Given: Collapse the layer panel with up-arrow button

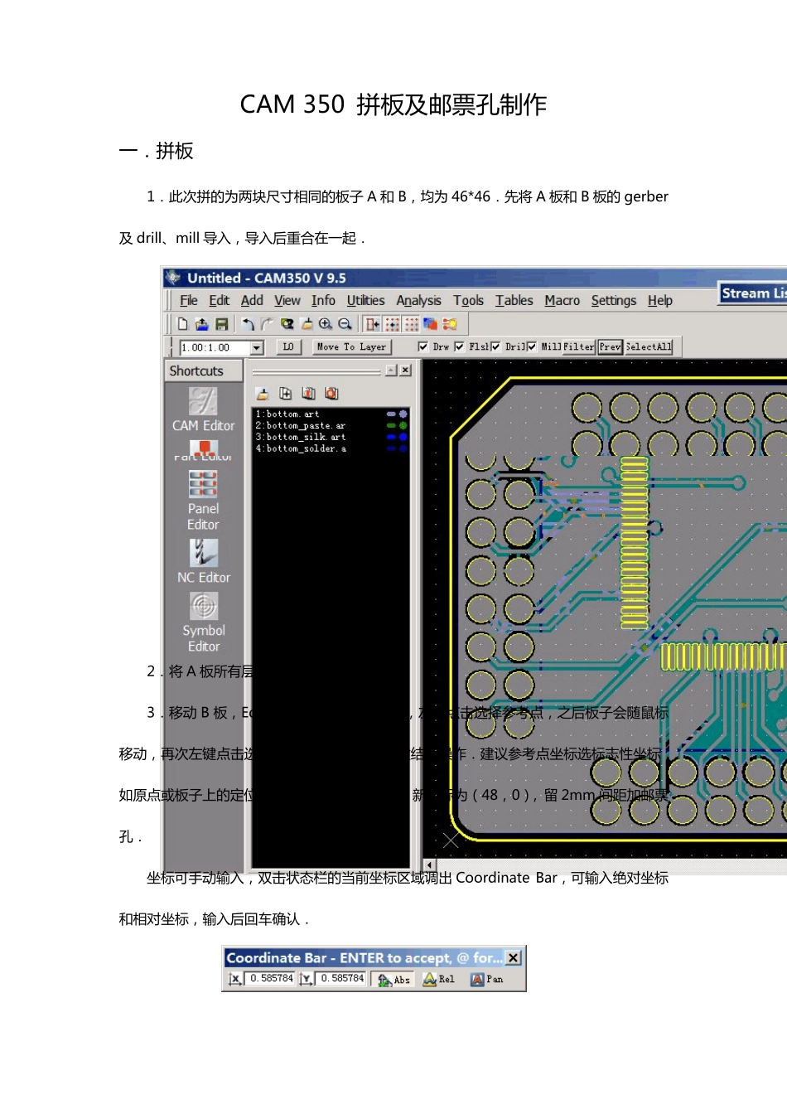Looking at the screenshot, I should [391, 371].
